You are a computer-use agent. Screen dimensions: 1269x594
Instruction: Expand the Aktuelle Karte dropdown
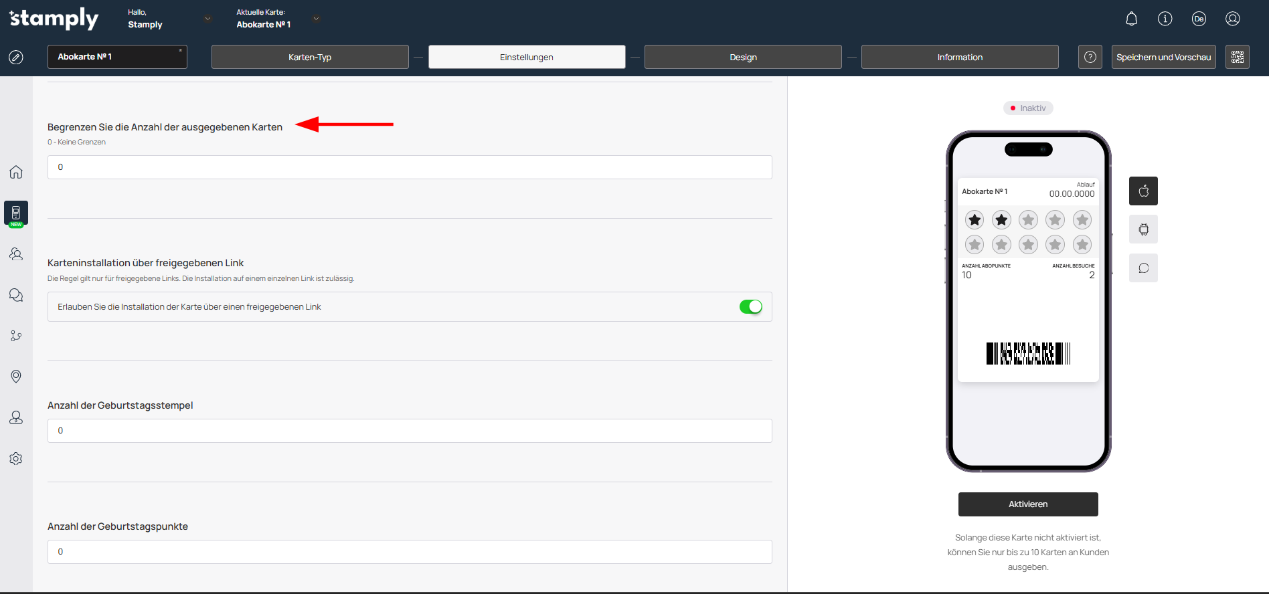pyautogui.click(x=316, y=19)
